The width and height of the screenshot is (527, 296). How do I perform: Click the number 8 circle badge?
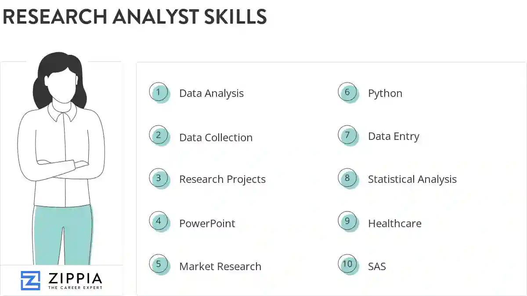pyautogui.click(x=347, y=178)
